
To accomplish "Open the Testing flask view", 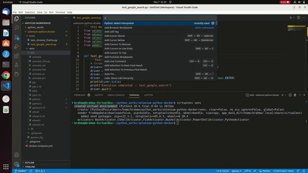I will pos(17,65).
